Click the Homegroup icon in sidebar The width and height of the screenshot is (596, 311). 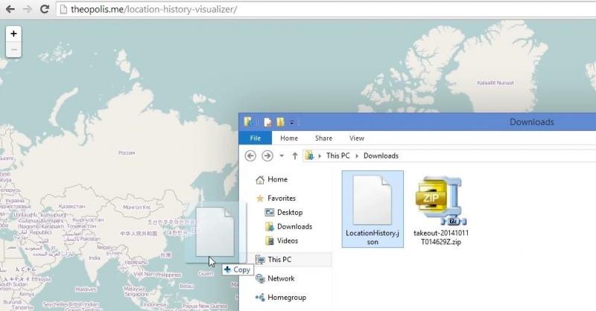260,298
